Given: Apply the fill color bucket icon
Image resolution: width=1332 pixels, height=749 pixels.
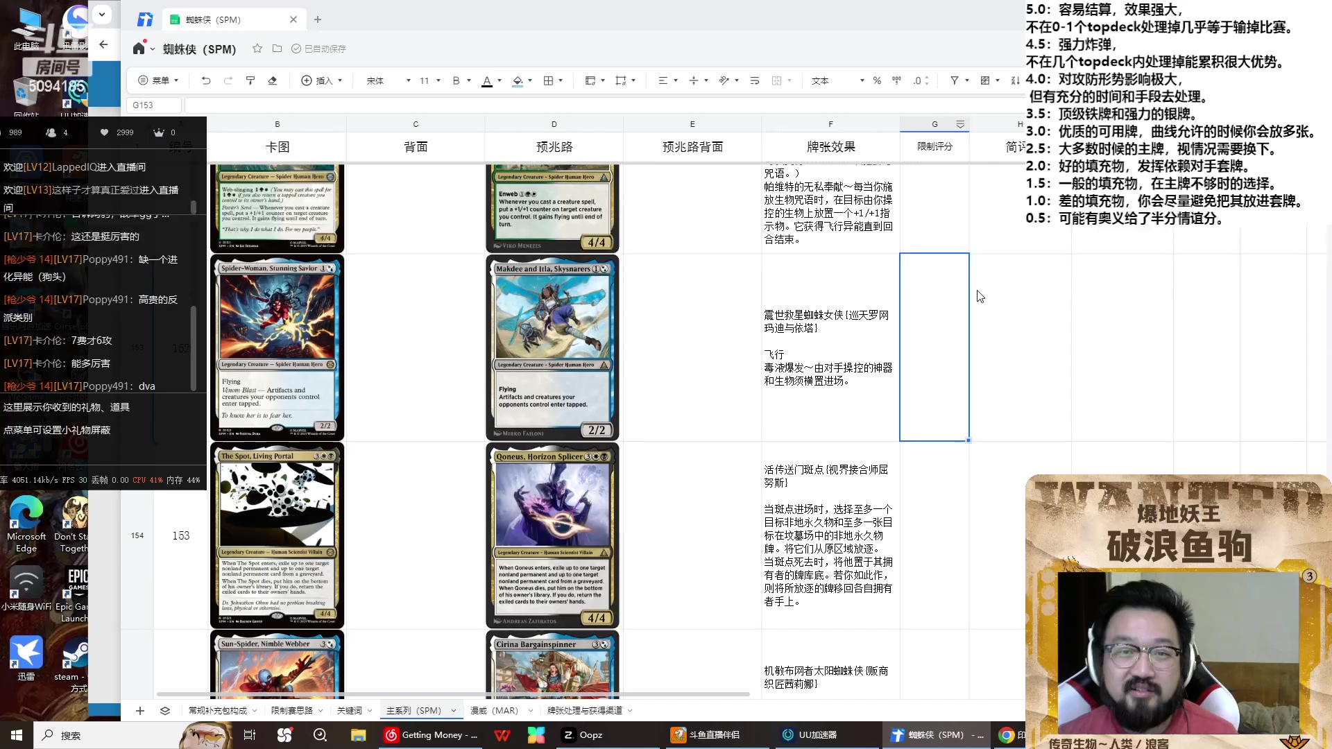Looking at the screenshot, I should tap(518, 80).
